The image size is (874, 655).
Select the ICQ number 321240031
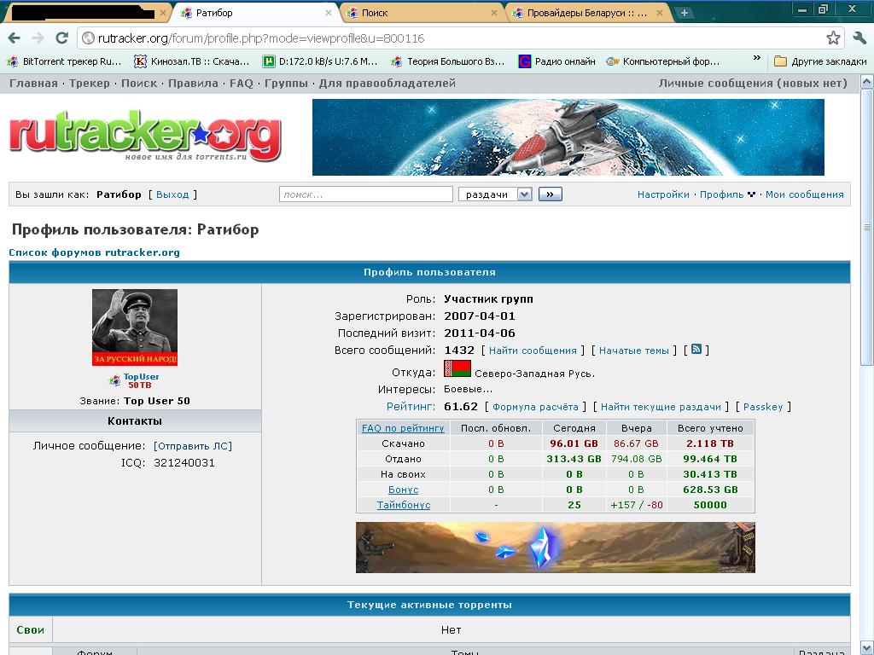[x=184, y=463]
